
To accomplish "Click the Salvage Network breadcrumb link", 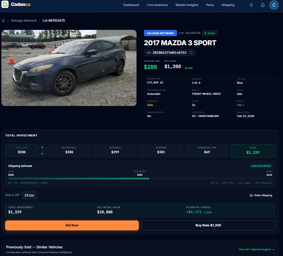I will [x=24, y=21].
